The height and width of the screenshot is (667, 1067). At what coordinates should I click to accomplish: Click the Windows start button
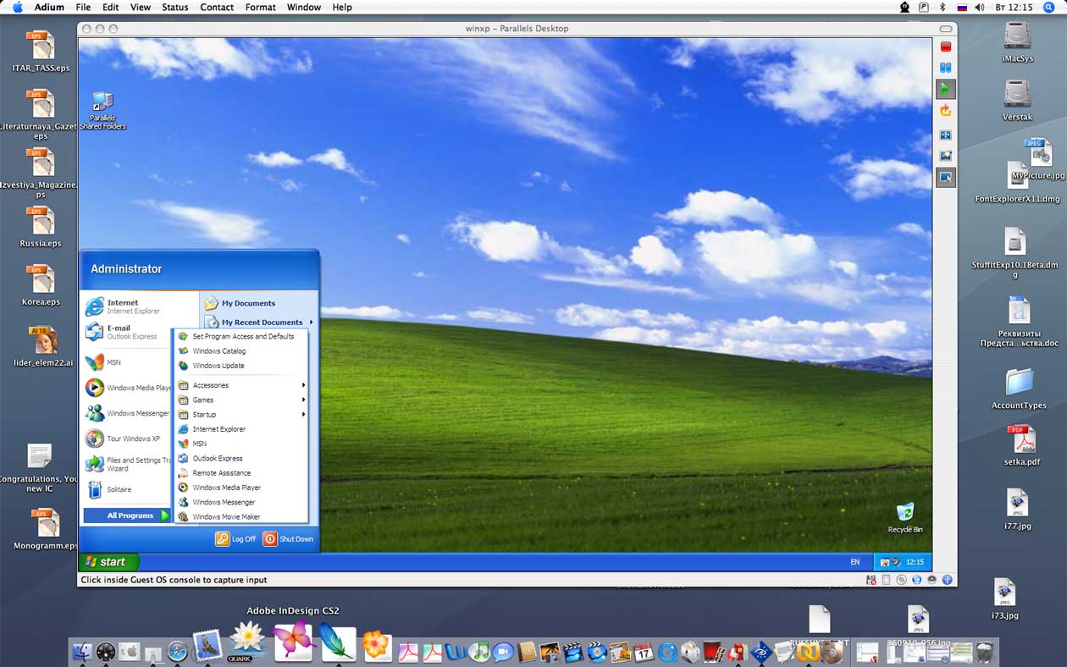coord(108,561)
